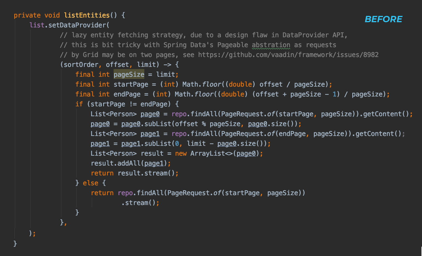Click page1 in the List<Person> page1 declaration

click(150, 134)
